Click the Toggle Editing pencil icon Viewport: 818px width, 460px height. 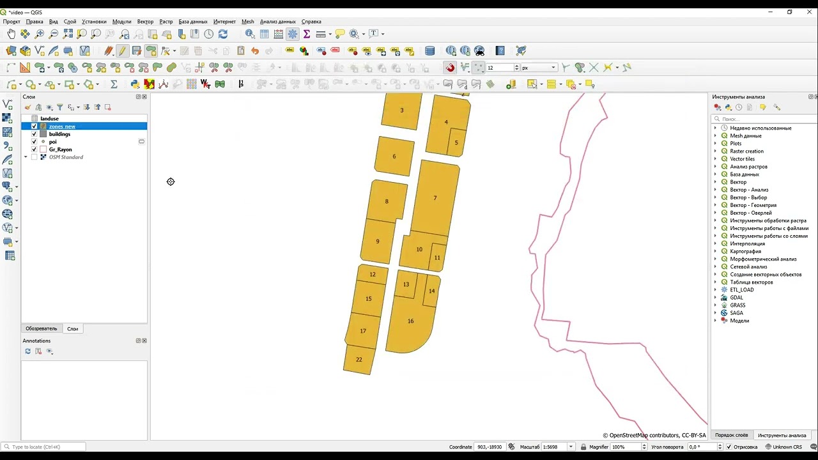click(122, 50)
